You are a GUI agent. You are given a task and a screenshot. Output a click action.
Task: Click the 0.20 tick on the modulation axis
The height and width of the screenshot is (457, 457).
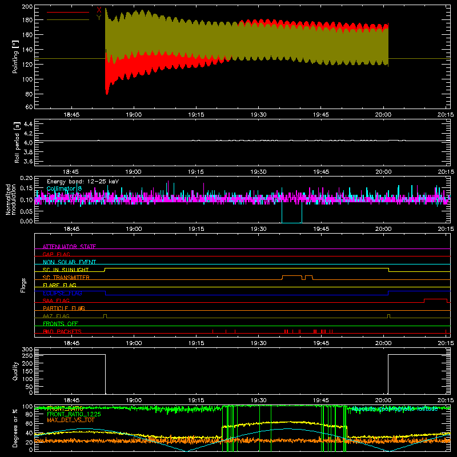coord(26,178)
